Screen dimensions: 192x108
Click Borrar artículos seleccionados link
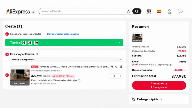[x=63, y=34]
